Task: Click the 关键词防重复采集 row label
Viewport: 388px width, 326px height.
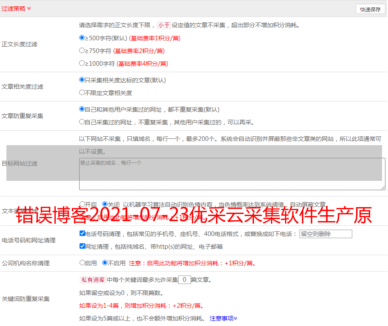Action: point(26,299)
